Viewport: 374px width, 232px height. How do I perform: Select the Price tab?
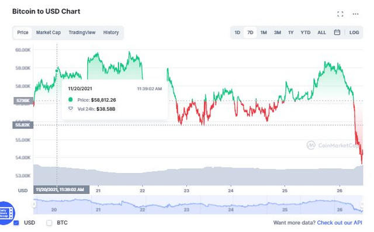23,32
